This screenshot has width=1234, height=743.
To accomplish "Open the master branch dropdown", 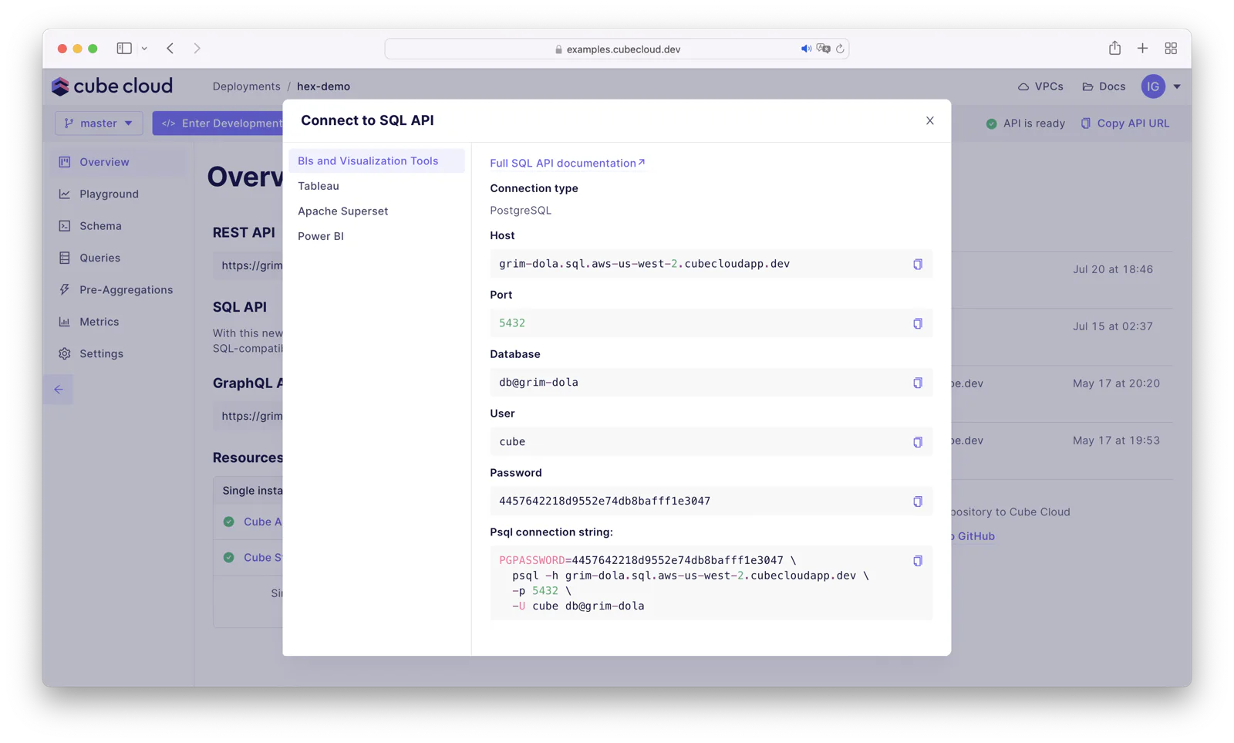I will (99, 123).
